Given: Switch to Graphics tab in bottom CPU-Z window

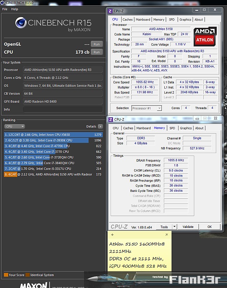Looking at the screenshot, I should 186,128.
